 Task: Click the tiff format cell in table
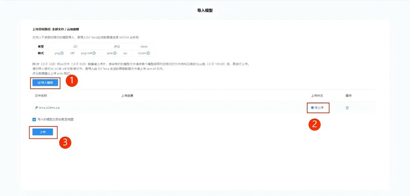(x=72, y=53)
